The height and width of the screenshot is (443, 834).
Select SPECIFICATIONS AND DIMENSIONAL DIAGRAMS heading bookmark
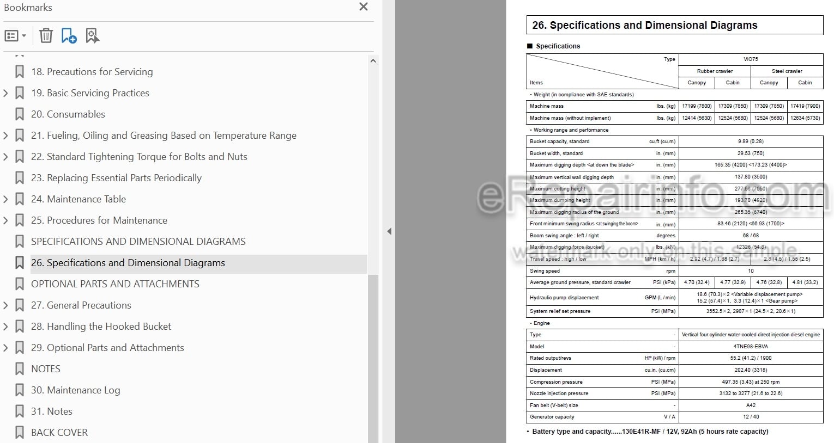point(138,242)
